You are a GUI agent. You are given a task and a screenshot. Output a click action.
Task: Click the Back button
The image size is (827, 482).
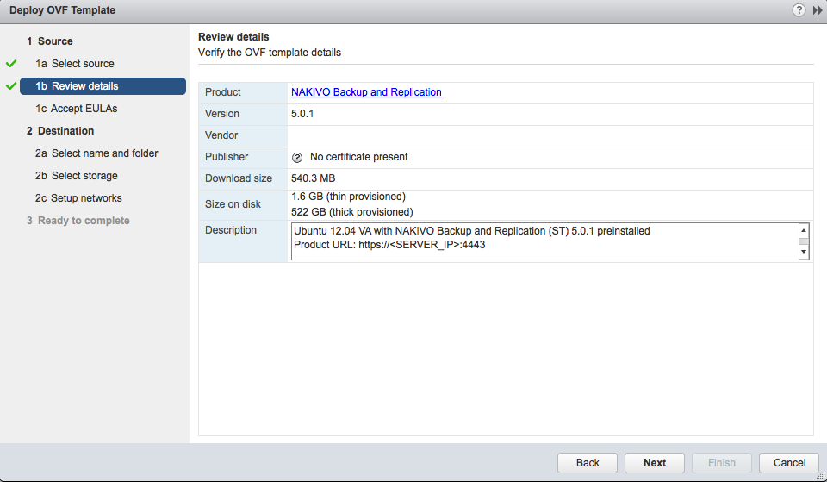click(x=588, y=463)
